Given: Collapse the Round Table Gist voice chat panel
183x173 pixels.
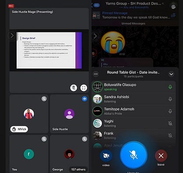Looking at the screenshot, I should tap(171, 74).
